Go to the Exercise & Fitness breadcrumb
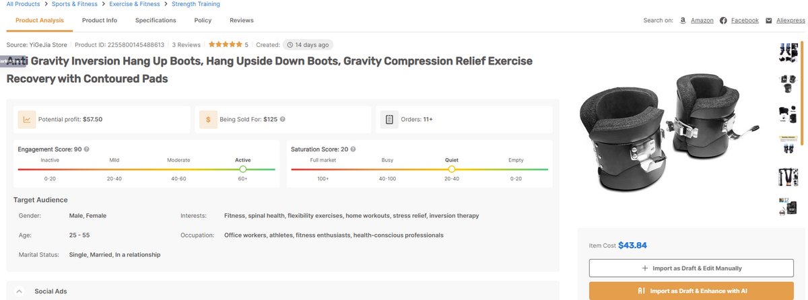 tap(135, 4)
